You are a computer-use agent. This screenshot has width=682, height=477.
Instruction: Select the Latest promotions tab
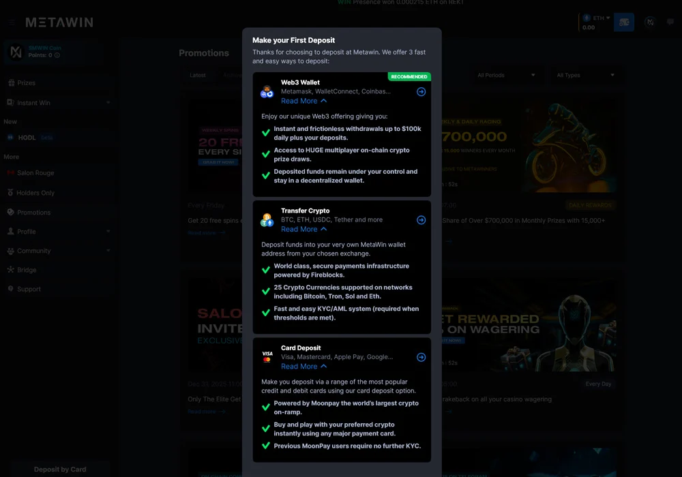point(198,75)
